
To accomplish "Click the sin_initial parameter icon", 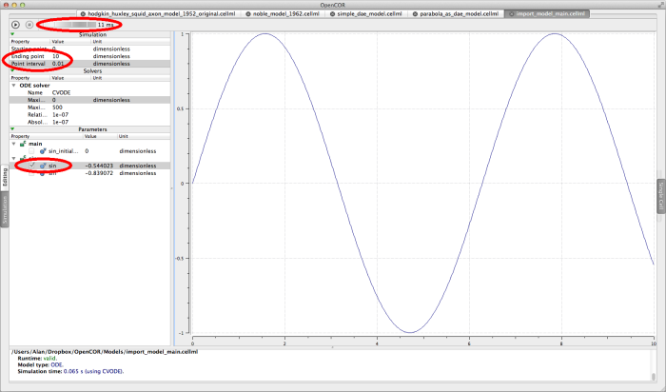I will point(44,150).
